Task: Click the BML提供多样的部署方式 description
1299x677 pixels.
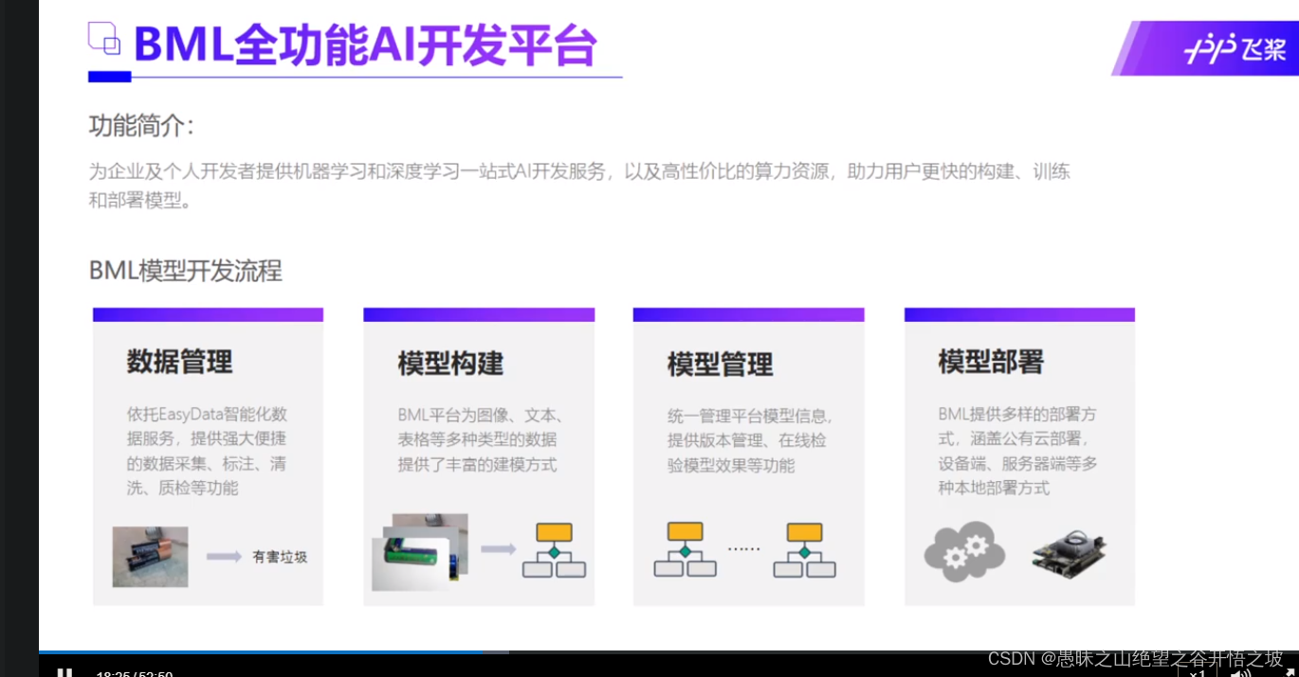Action: 1018,452
